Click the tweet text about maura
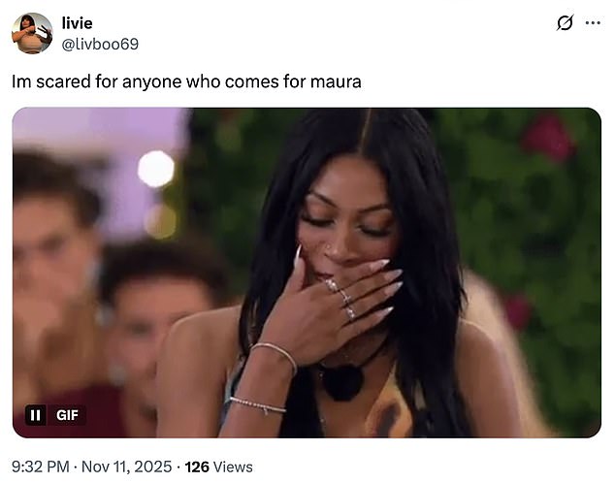 click(x=186, y=81)
